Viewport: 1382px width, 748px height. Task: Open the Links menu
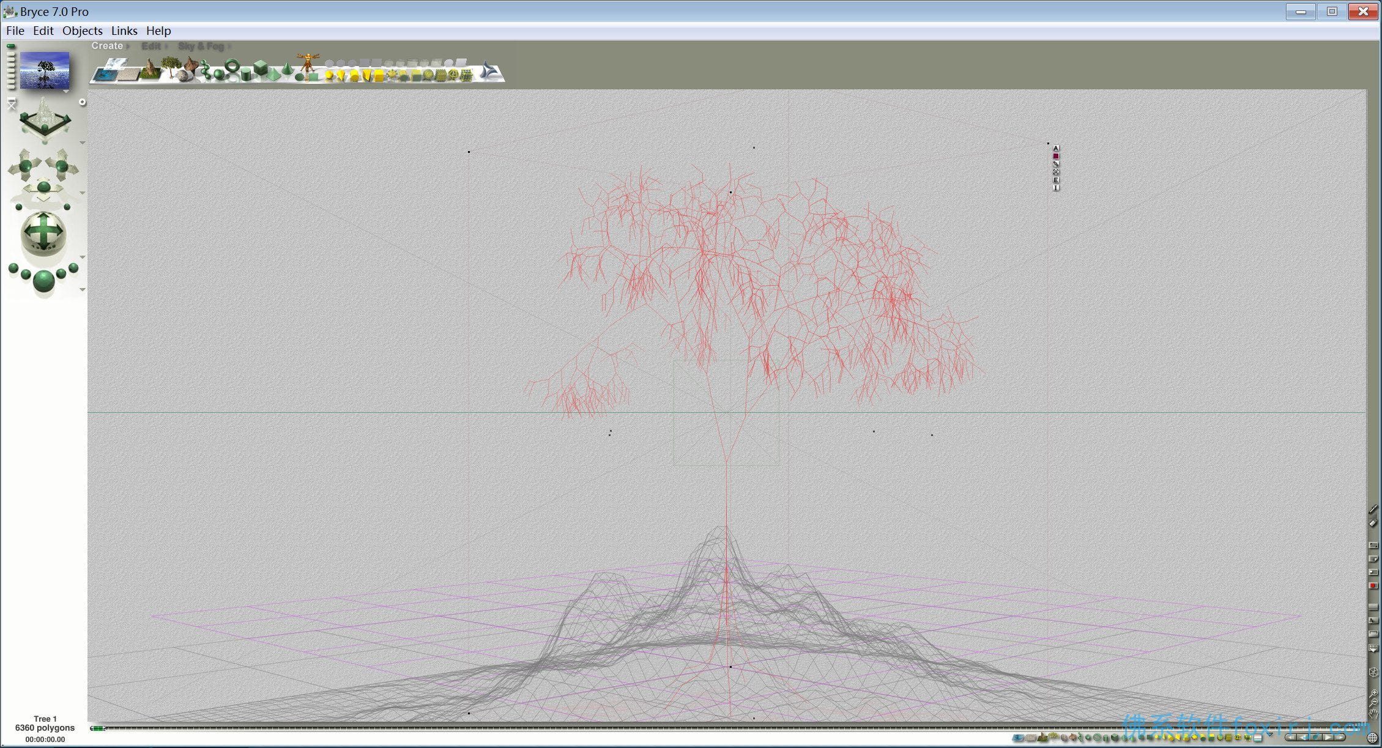coord(124,31)
